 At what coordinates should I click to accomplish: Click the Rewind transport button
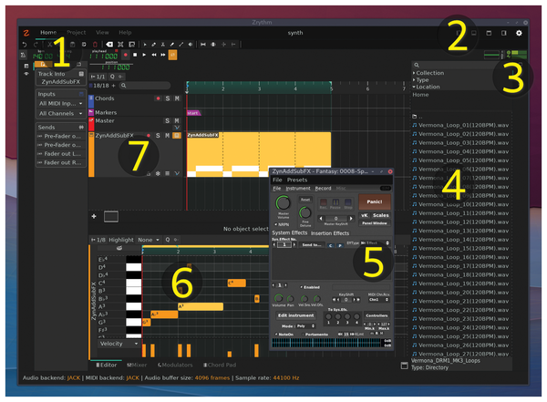153,55
